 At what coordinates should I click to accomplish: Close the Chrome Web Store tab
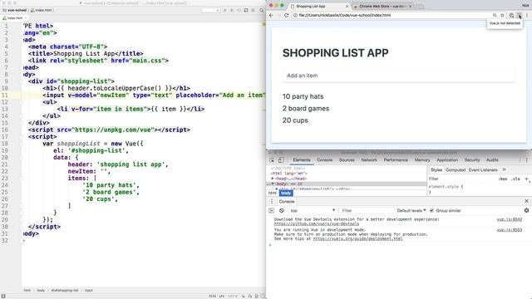(x=410, y=6)
